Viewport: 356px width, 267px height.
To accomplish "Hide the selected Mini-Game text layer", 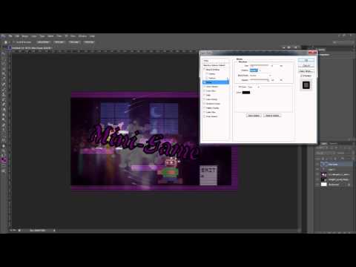I will tap(317, 164).
